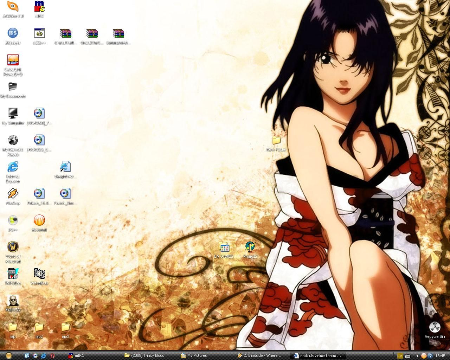The width and height of the screenshot is (450, 360).
Task: Open Internet Explorer from quick launch
Action: click(44, 355)
